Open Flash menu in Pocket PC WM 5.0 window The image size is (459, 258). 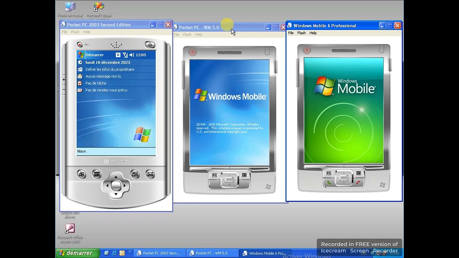[187, 35]
